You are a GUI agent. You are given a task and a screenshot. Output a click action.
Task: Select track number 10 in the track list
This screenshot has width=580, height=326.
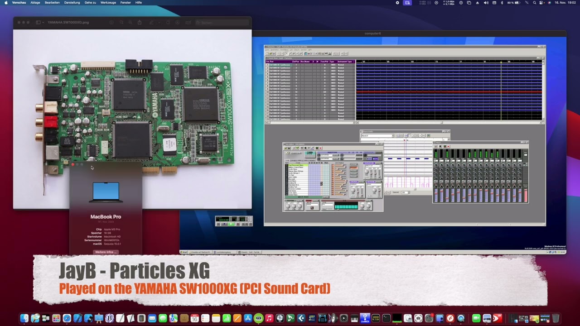(x=267, y=92)
